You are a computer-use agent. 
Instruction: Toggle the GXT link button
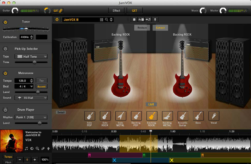[x=58, y=11]
